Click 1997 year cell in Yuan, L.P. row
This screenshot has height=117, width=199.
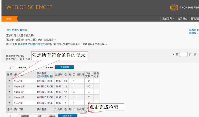pyautogui.click(x=59, y=86)
